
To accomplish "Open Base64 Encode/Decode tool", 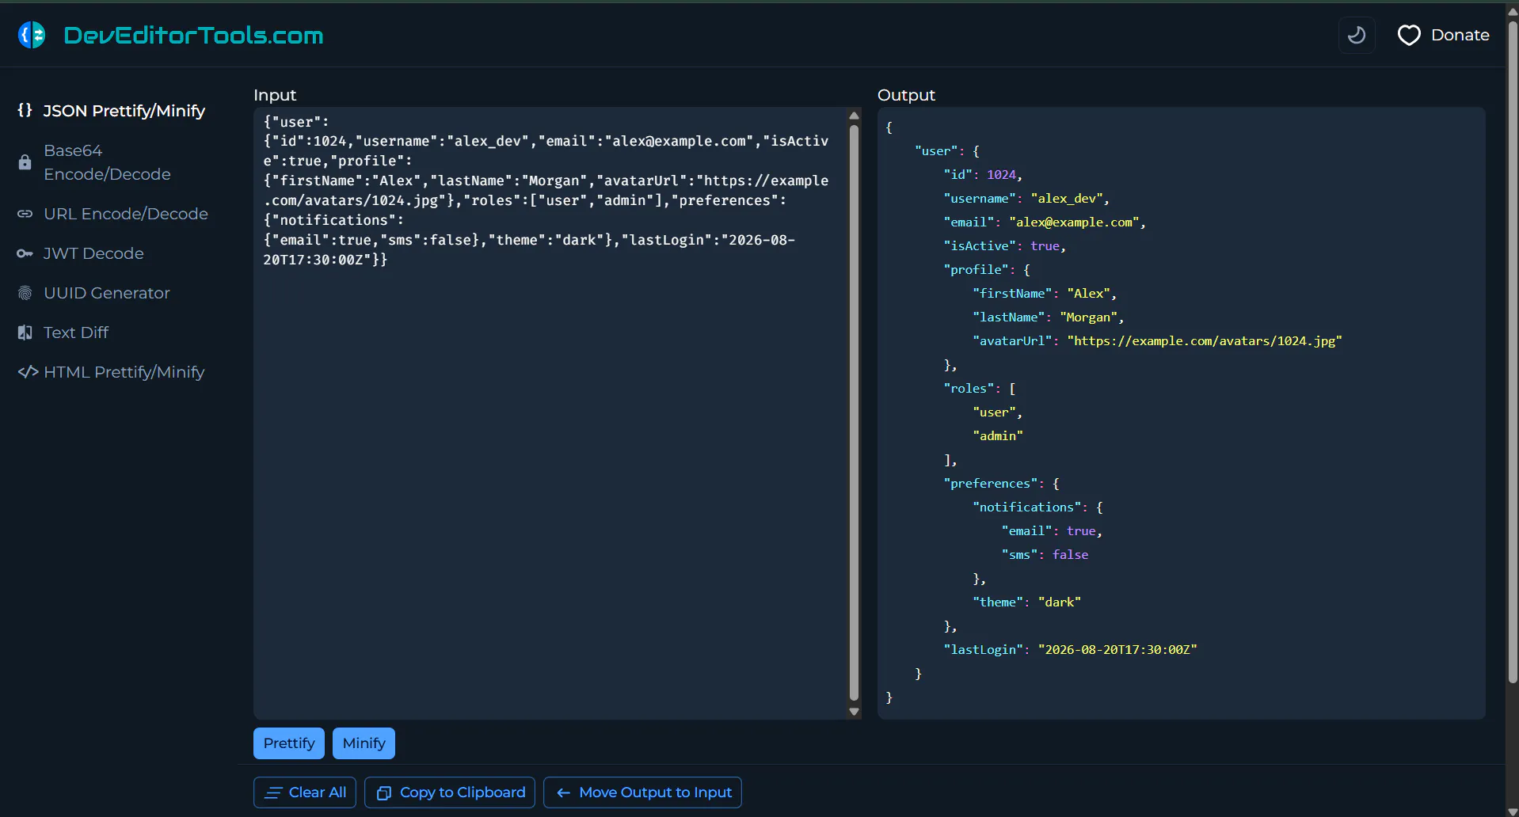I will (x=107, y=162).
